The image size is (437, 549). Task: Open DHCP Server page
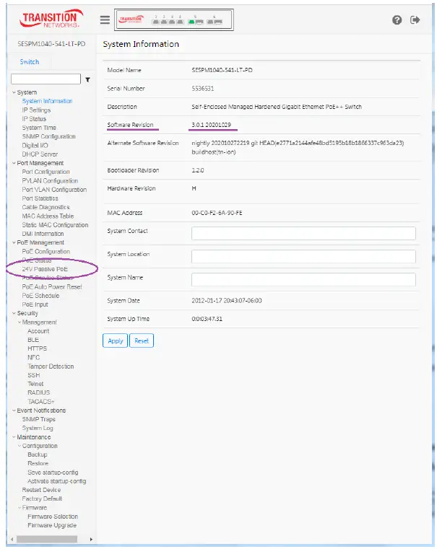(40, 154)
